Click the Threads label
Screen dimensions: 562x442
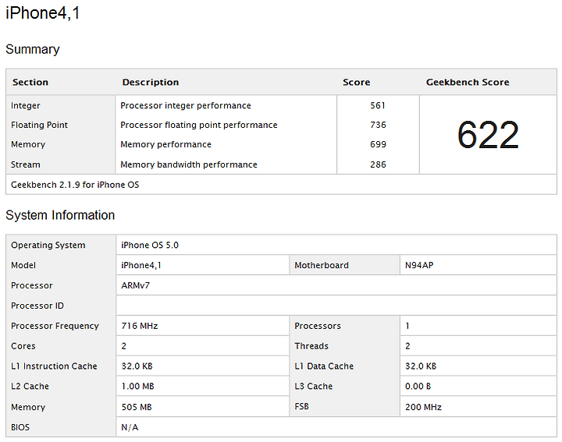(311, 346)
